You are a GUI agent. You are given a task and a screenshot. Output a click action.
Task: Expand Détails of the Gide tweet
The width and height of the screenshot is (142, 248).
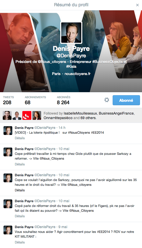20,164
